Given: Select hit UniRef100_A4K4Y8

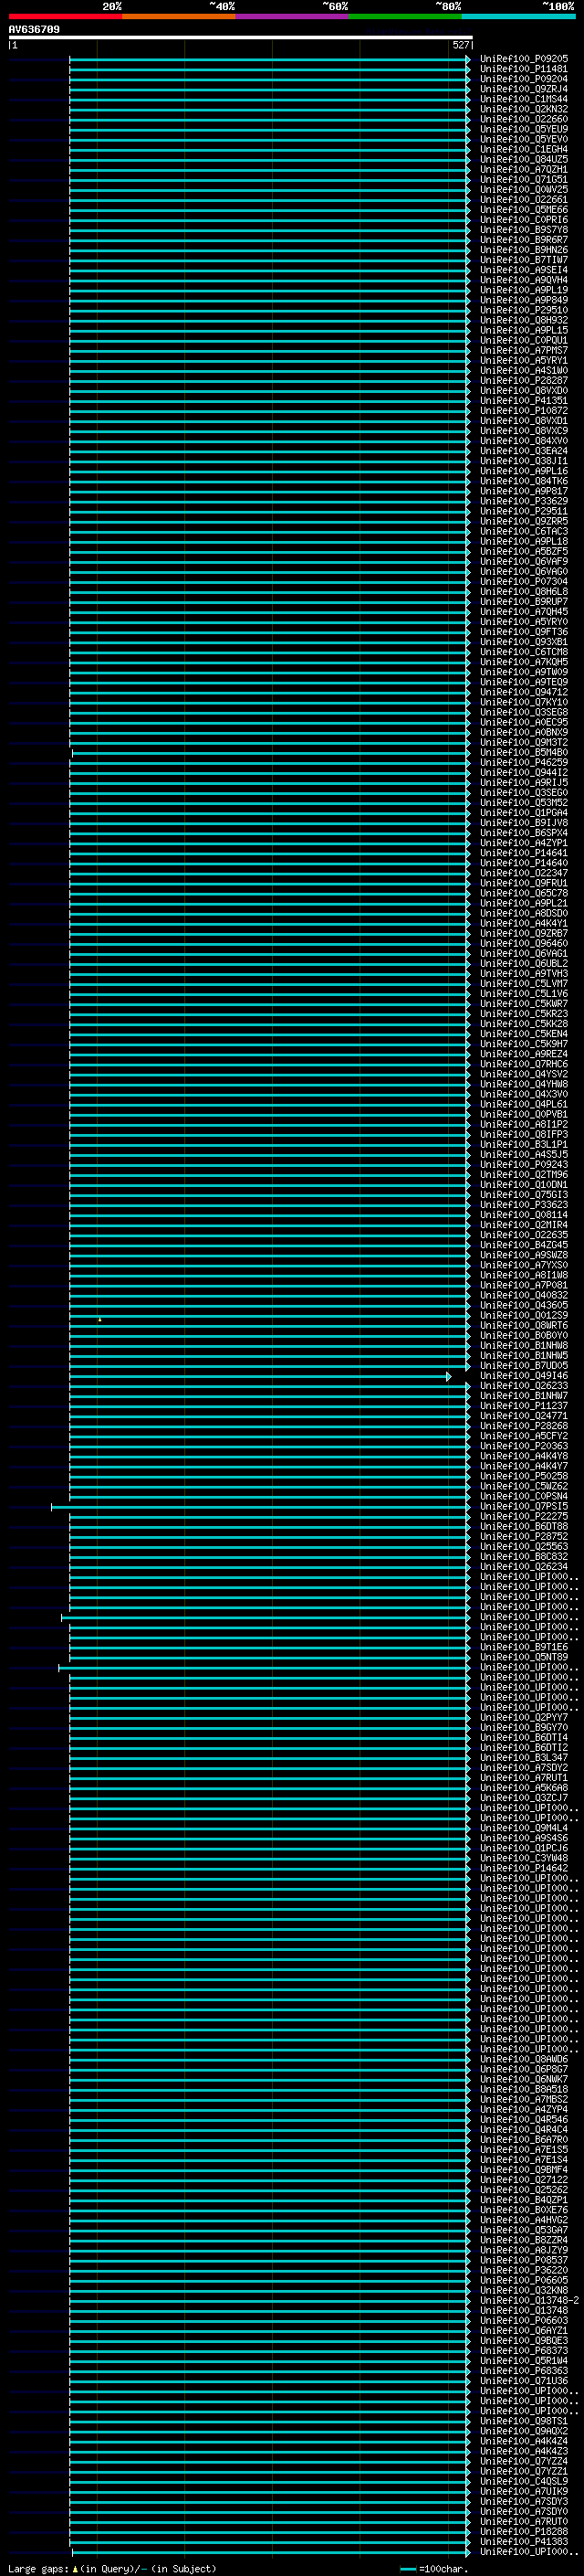Looking at the screenshot, I should tap(523, 1456).
